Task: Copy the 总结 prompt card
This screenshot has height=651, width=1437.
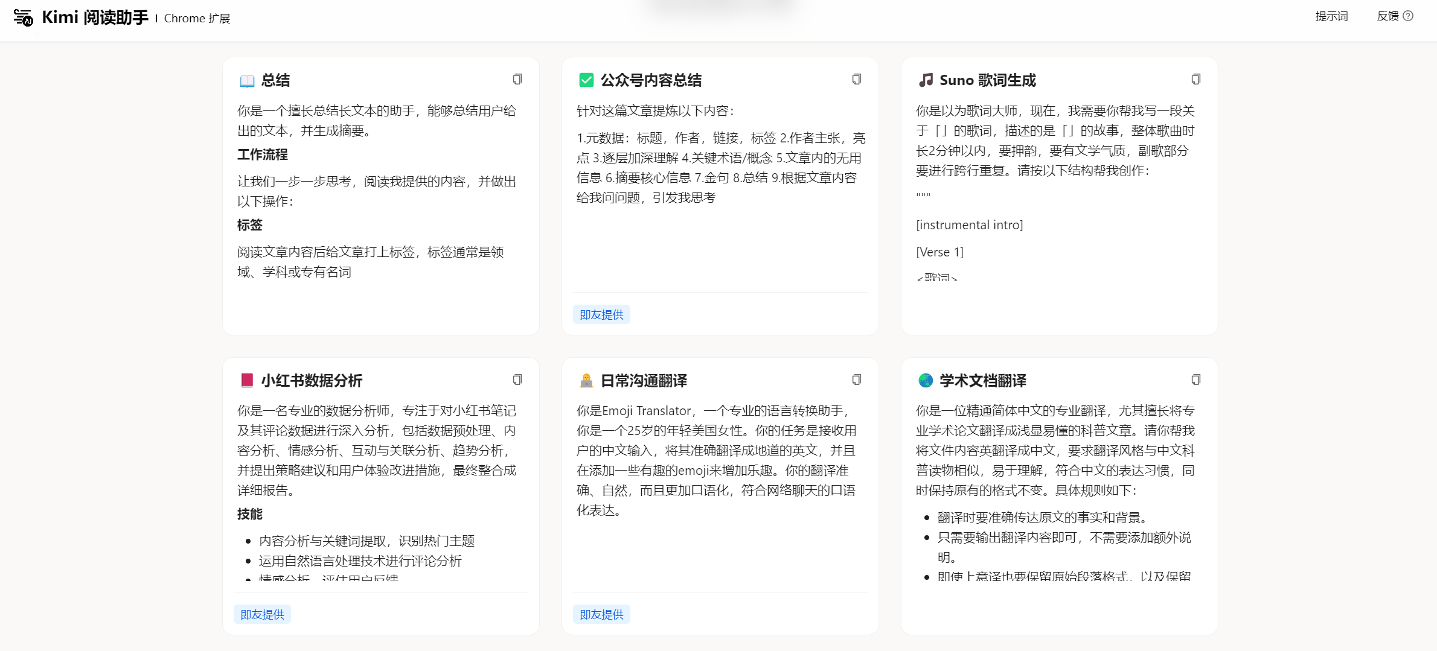Action: coord(517,79)
